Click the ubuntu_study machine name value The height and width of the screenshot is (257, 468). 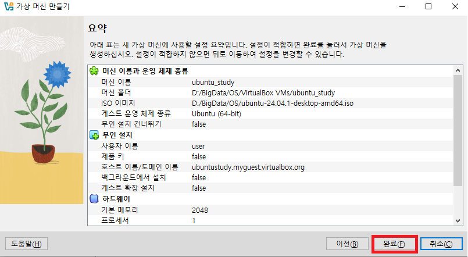(213, 83)
